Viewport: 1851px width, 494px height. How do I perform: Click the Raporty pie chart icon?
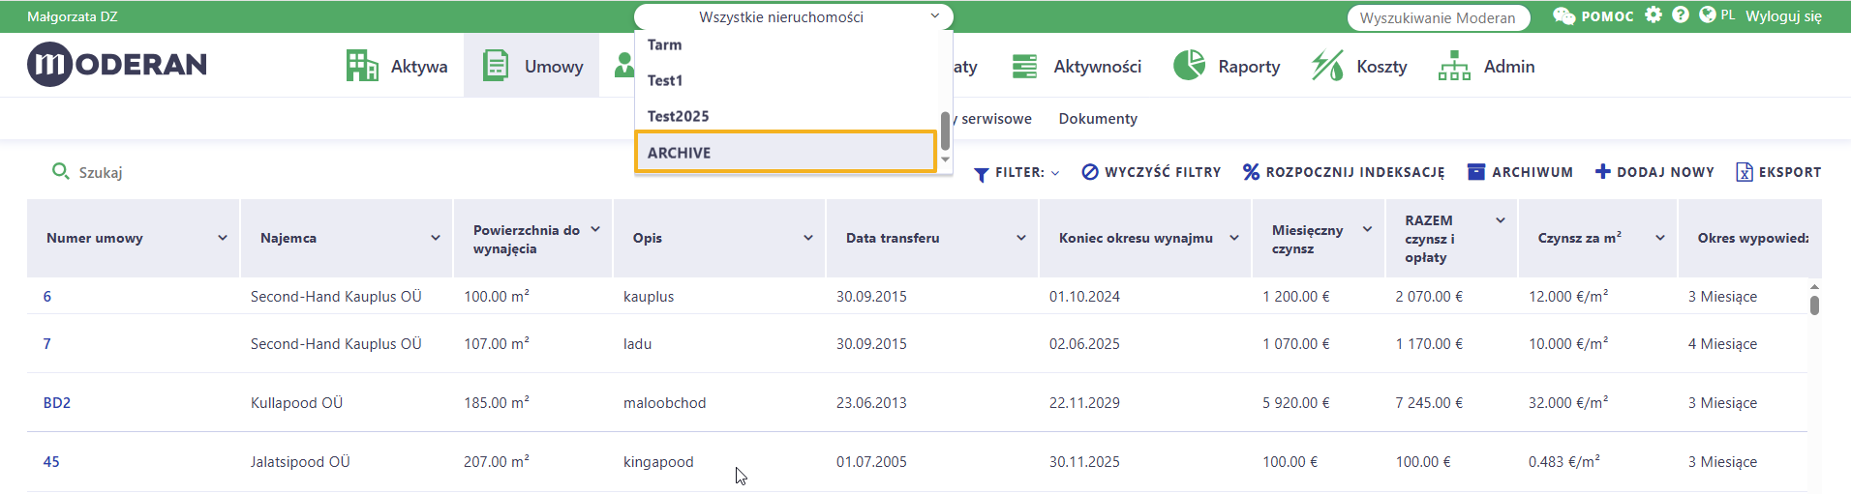[1189, 66]
